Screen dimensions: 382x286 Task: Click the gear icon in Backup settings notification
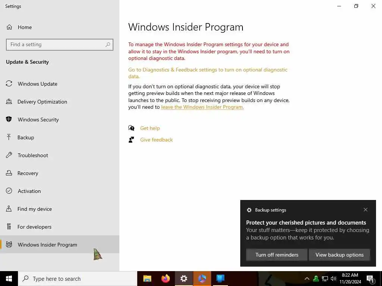[249, 210]
